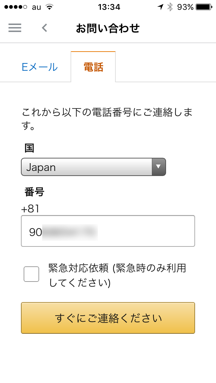Open the hamburger menu icon

point(15,28)
